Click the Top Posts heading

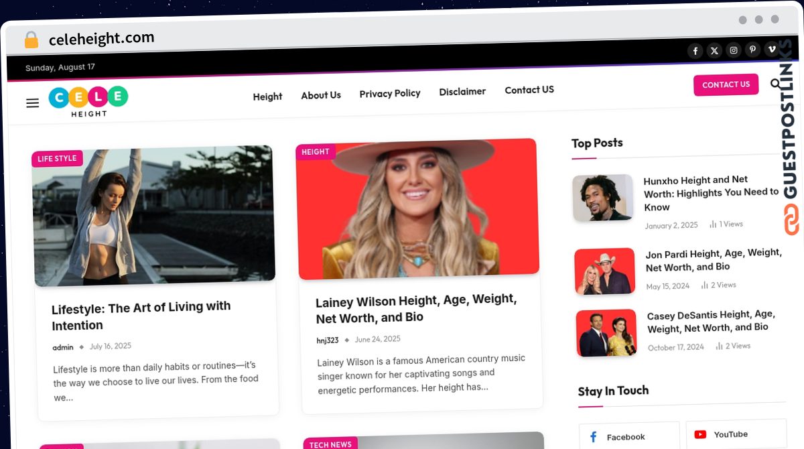point(597,143)
